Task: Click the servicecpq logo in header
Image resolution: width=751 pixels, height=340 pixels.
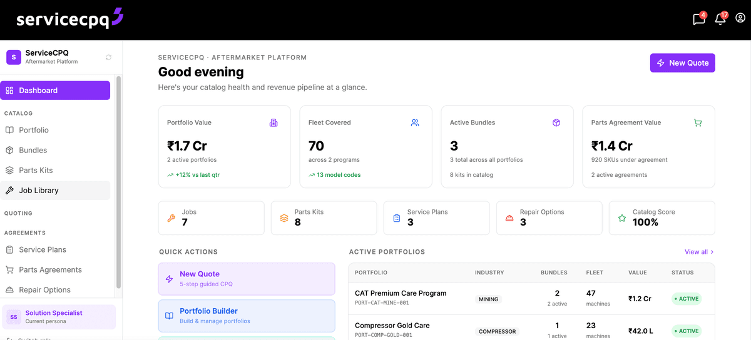Action: (69, 19)
